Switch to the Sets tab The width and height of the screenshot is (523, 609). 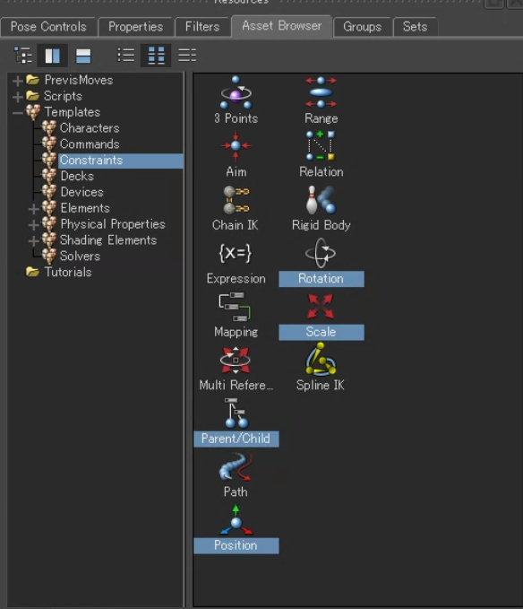pyautogui.click(x=415, y=26)
